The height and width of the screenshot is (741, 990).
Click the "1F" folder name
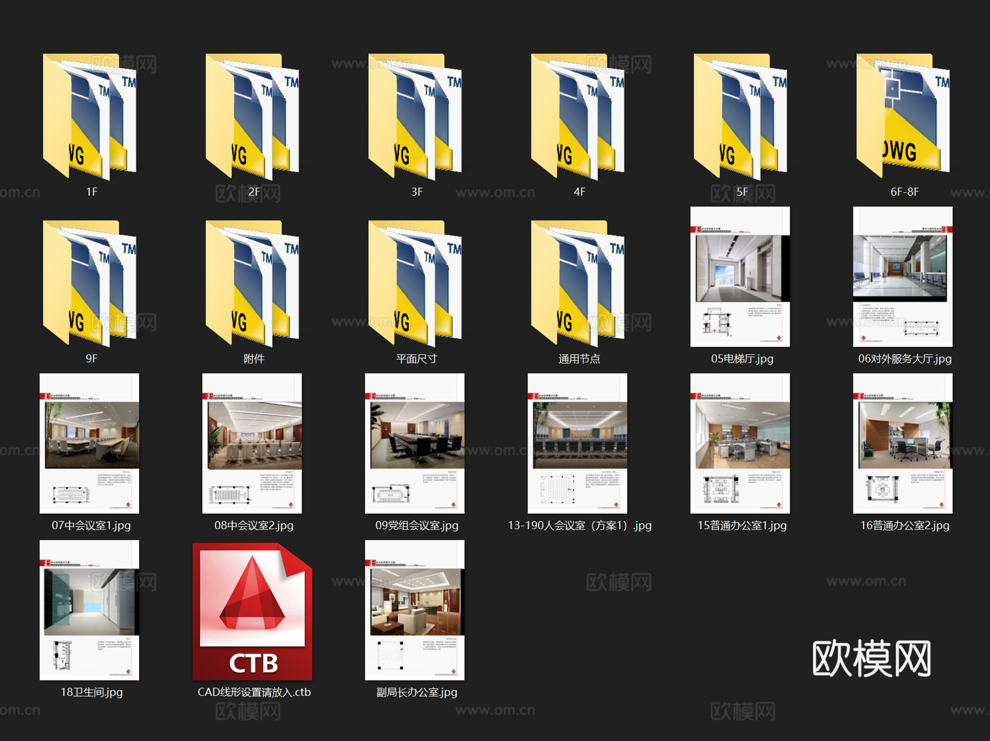(x=92, y=192)
